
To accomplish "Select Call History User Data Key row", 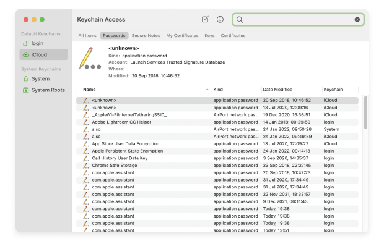I will pos(217,158).
